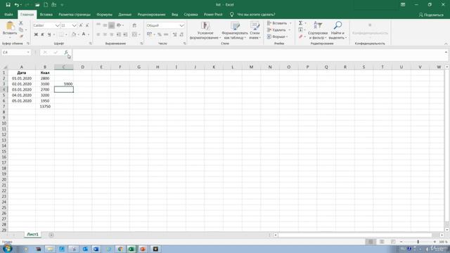The height and width of the screenshot is (253, 450).
Task: Toggle Center horizontal alignment
Action: coord(105,34)
